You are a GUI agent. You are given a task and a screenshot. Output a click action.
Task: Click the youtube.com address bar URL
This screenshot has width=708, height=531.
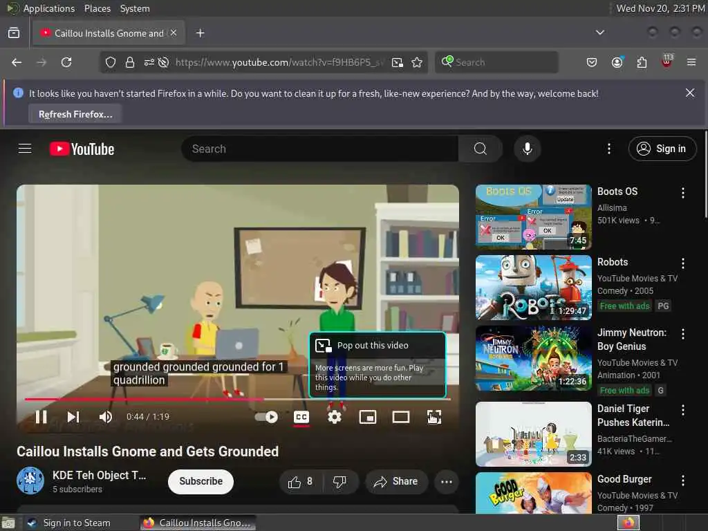click(x=279, y=62)
